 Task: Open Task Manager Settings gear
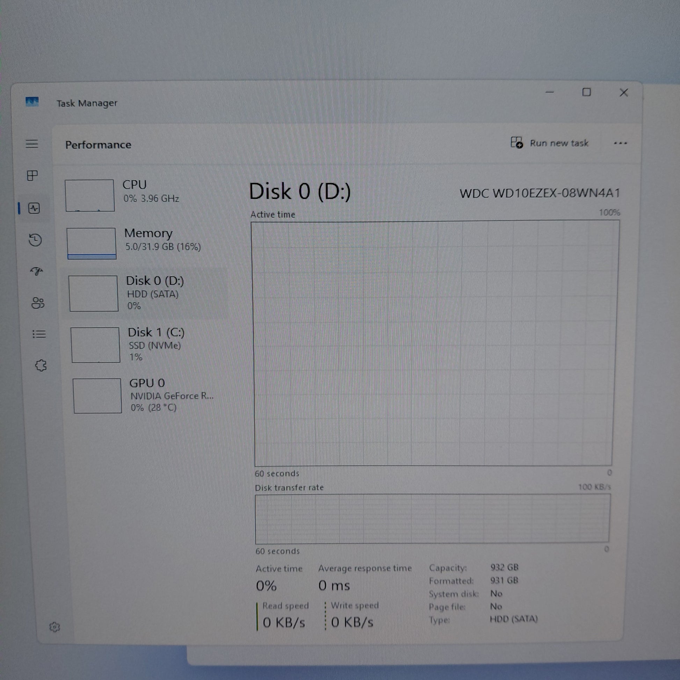(55, 627)
